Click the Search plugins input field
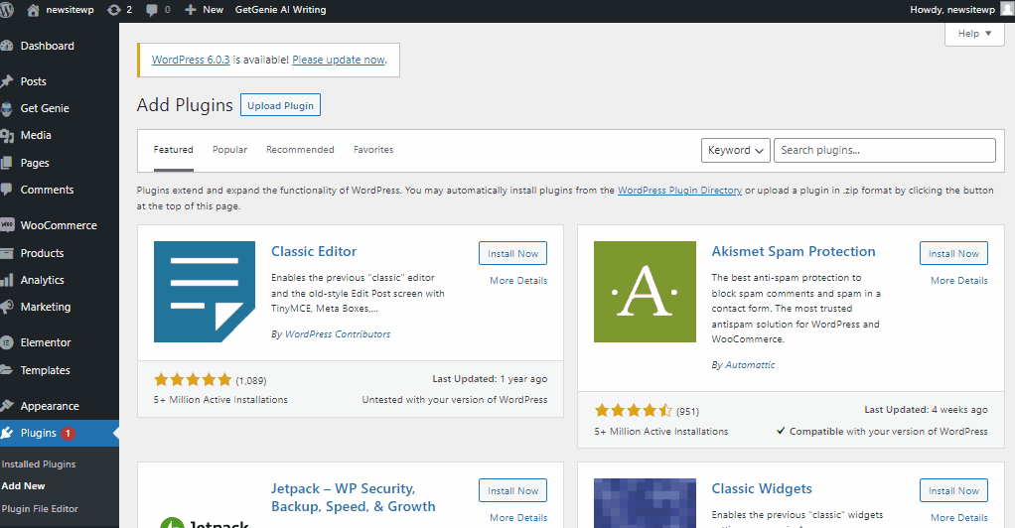Image resolution: width=1015 pixels, height=528 pixels. tap(884, 150)
